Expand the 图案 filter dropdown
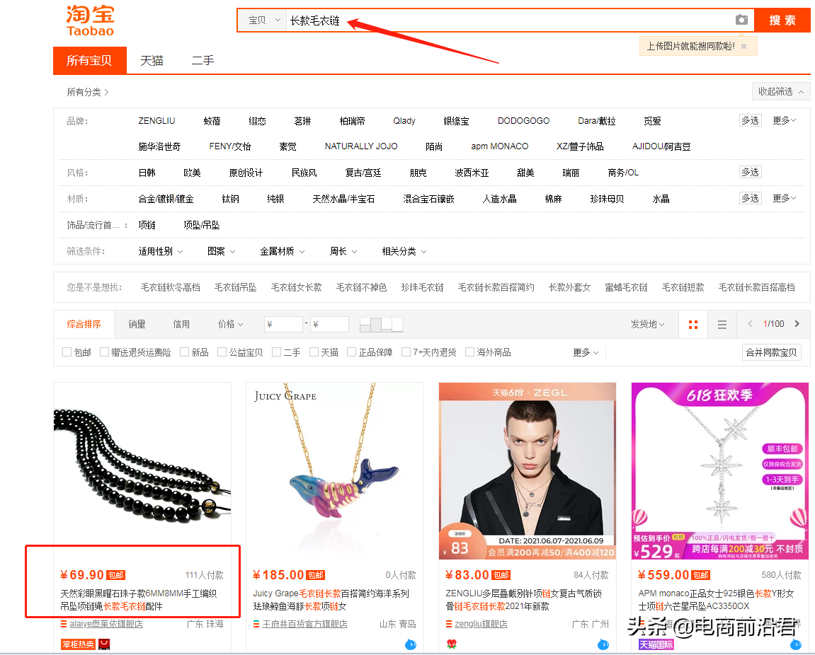815x655 pixels. 222,251
